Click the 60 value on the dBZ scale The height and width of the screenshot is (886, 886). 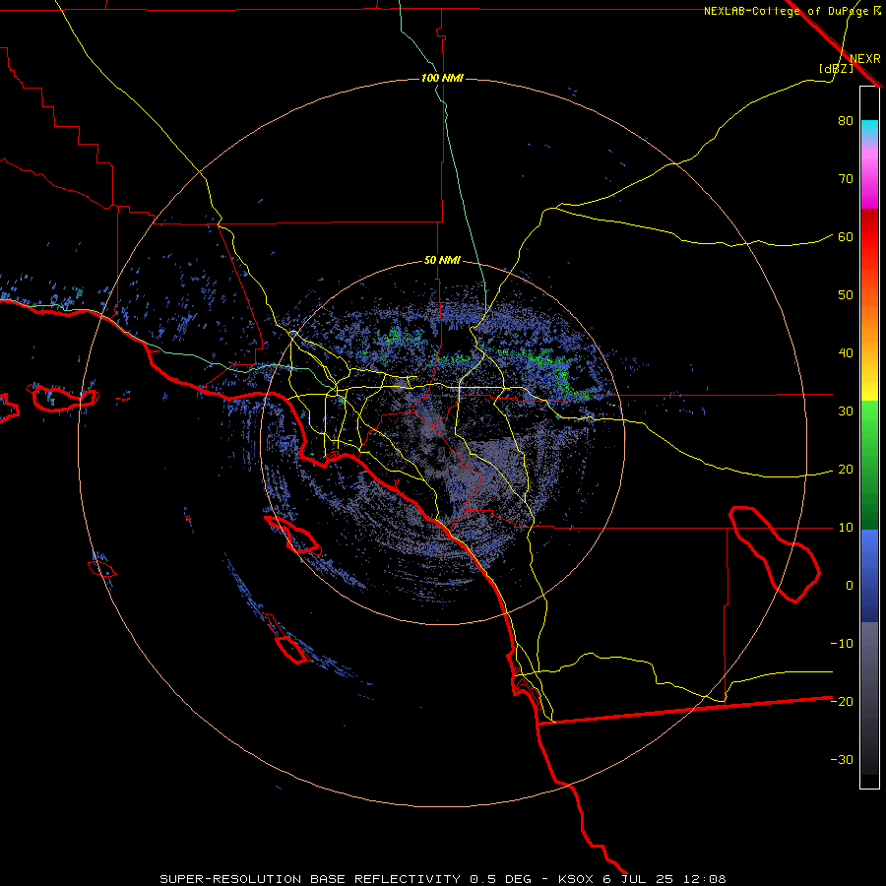pos(846,237)
